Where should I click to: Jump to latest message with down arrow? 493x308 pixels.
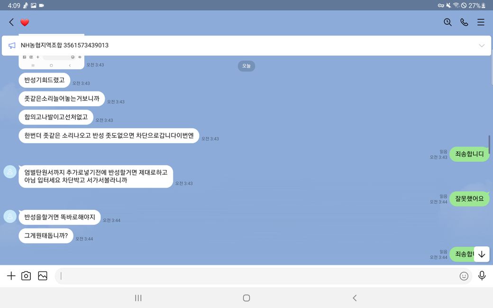click(482, 254)
